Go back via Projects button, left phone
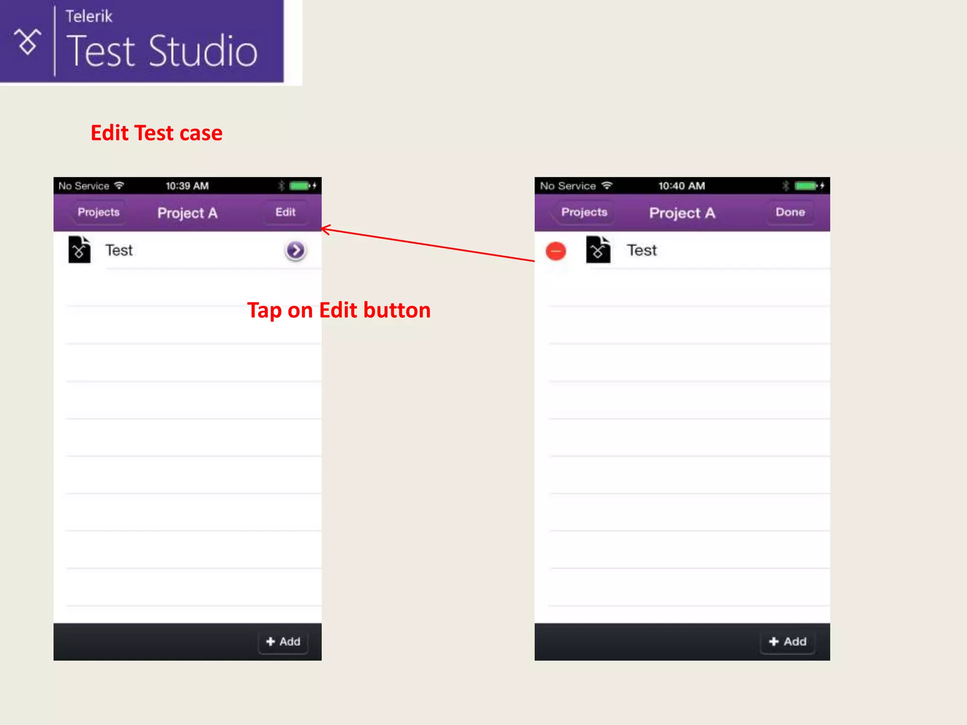The width and height of the screenshot is (967, 725). [97, 212]
